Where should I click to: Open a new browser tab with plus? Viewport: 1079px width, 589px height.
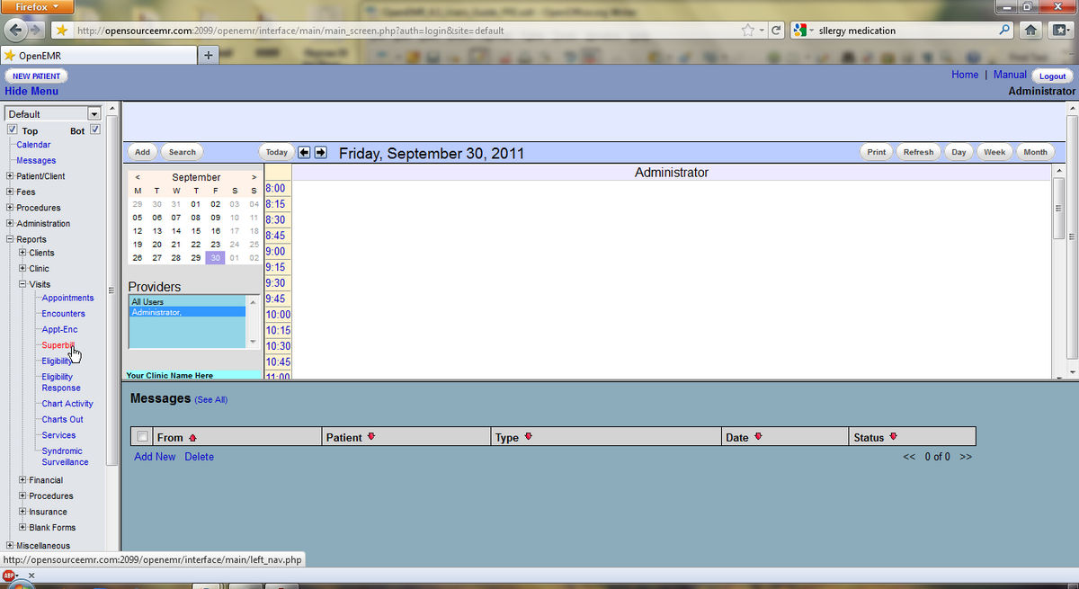click(208, 55)
